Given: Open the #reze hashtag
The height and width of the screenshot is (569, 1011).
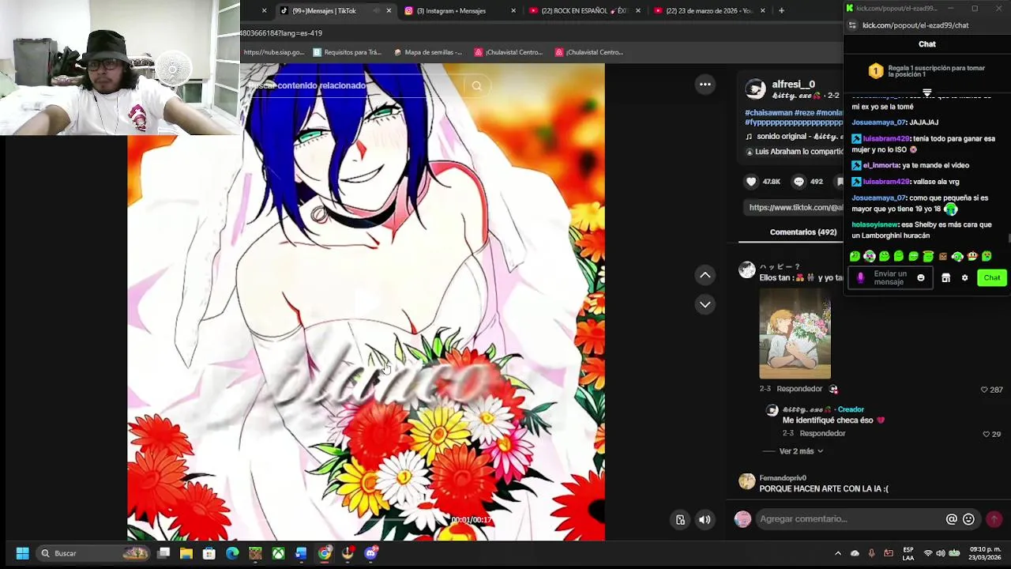Looking at the screenshot, I should pos(804,113).
